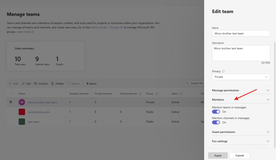This screenshot has height=160, width=276.
Task: Click the Description text area
Action: (x=241, y=53)
